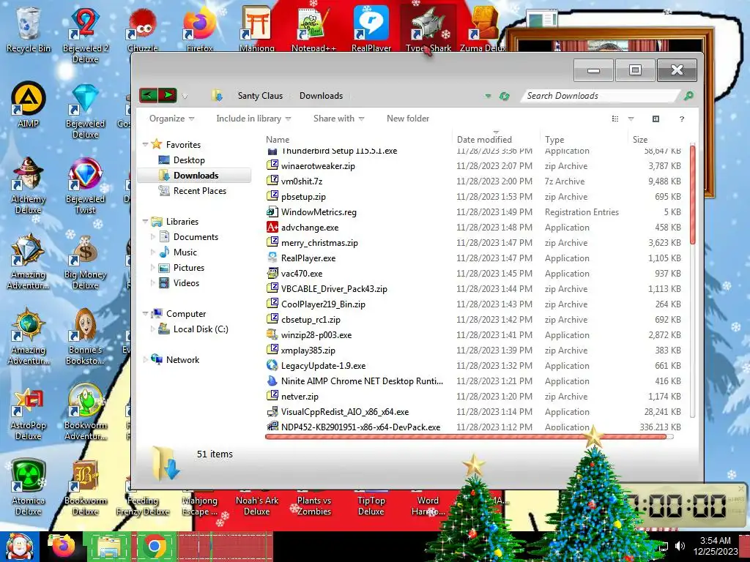Viewport: 750px width, 562px height.
Task: Launch Atomica Deluxe desktop shortcut
Action: [29, 487]
